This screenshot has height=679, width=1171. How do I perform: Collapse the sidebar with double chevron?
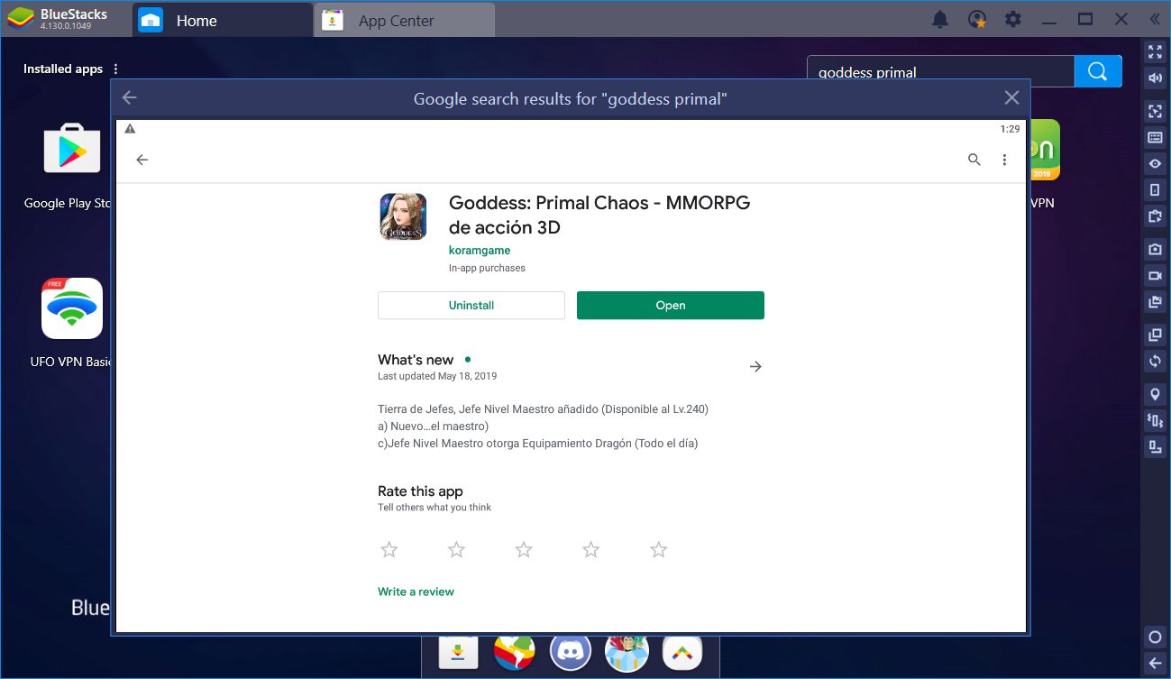click(1155, 19)
